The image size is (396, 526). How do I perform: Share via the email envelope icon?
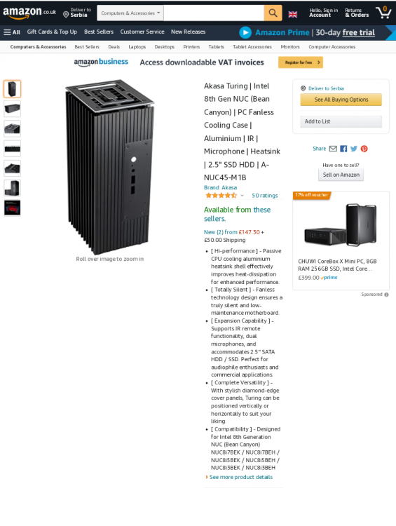click(333, 149)
